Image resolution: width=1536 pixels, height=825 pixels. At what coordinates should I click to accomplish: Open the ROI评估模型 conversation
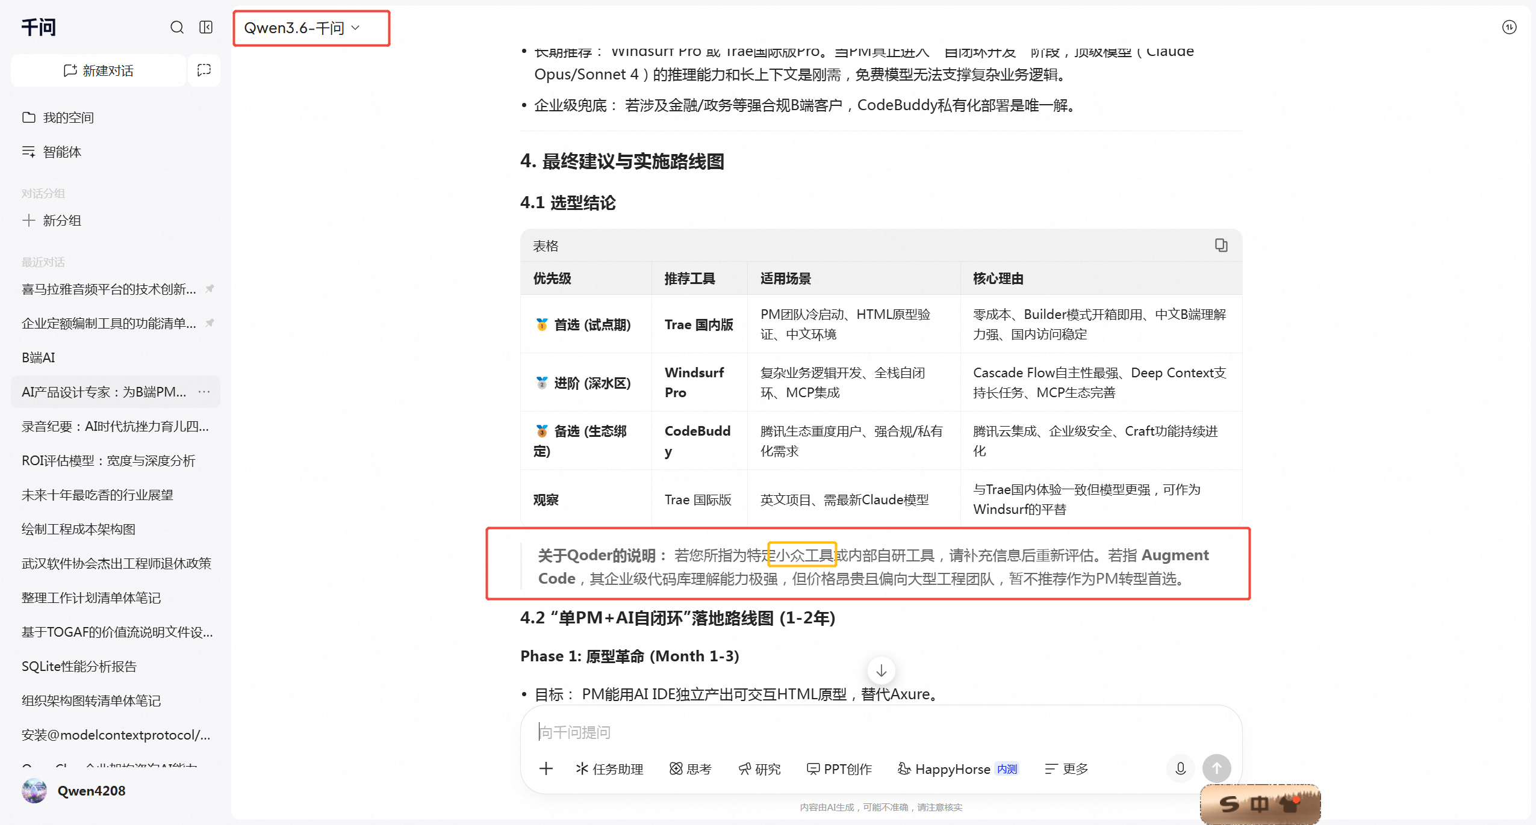pos(115,460)
